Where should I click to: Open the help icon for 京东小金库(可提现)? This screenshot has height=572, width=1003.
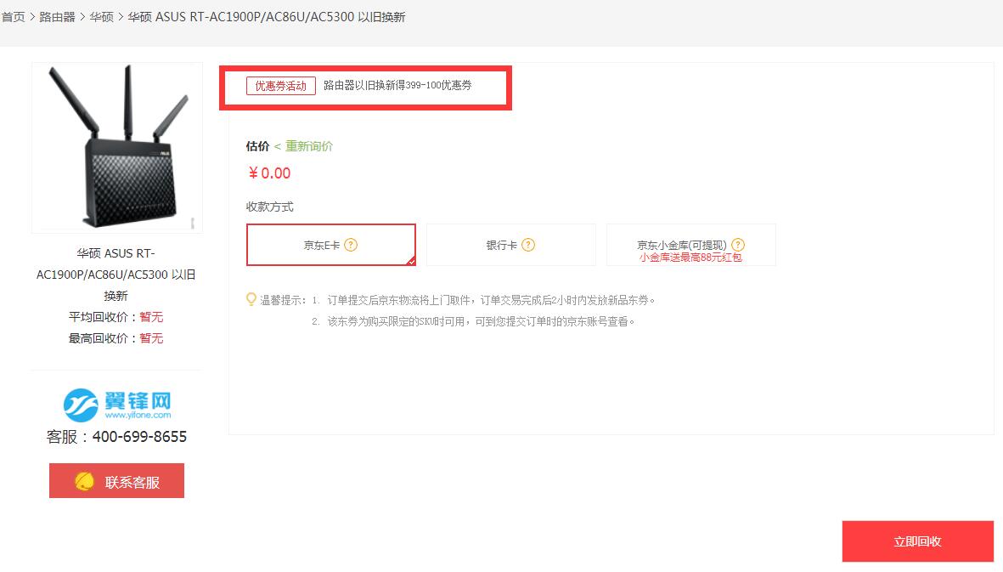737,245
